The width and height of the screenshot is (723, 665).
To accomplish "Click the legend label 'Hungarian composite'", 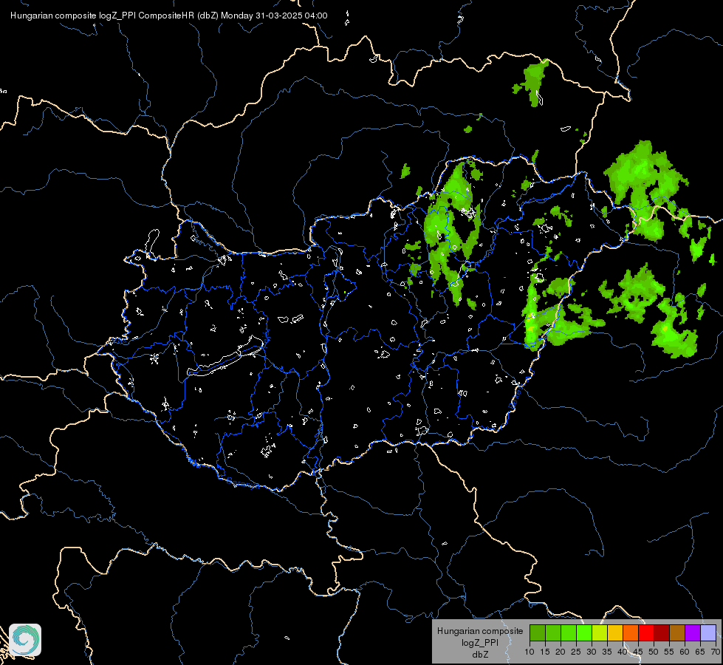I will [480, 631].
